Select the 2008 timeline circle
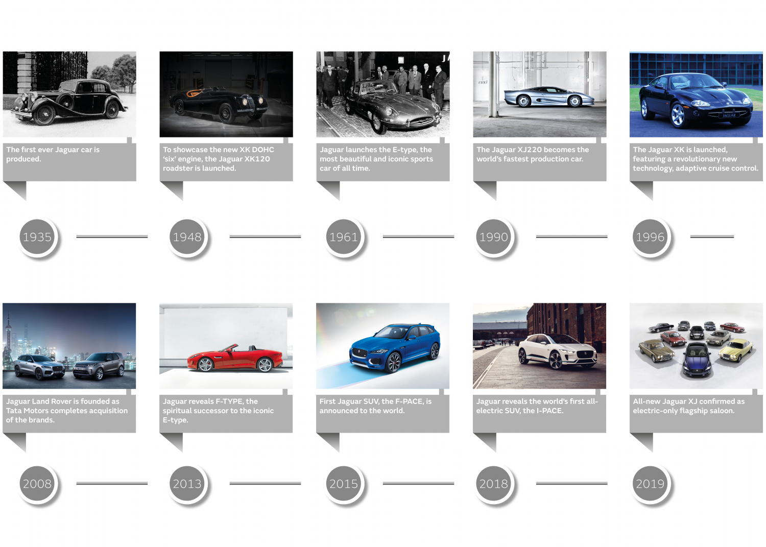 tap(37, 484)
